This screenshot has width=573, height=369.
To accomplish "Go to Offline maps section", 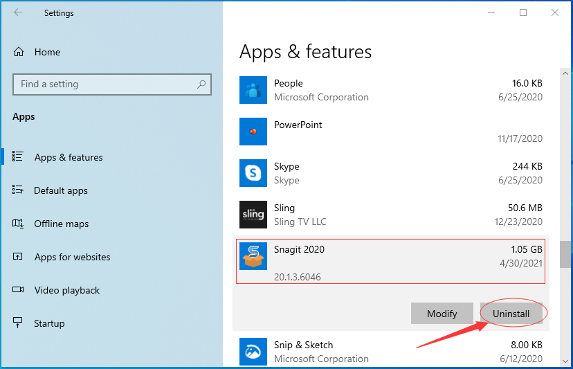I will pyautogui.click(x=62, y=224).
